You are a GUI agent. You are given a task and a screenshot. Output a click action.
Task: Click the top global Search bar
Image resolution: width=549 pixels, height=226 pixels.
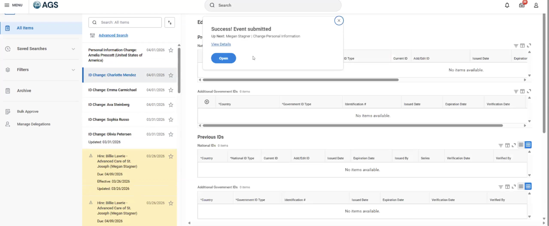[273, 5]
